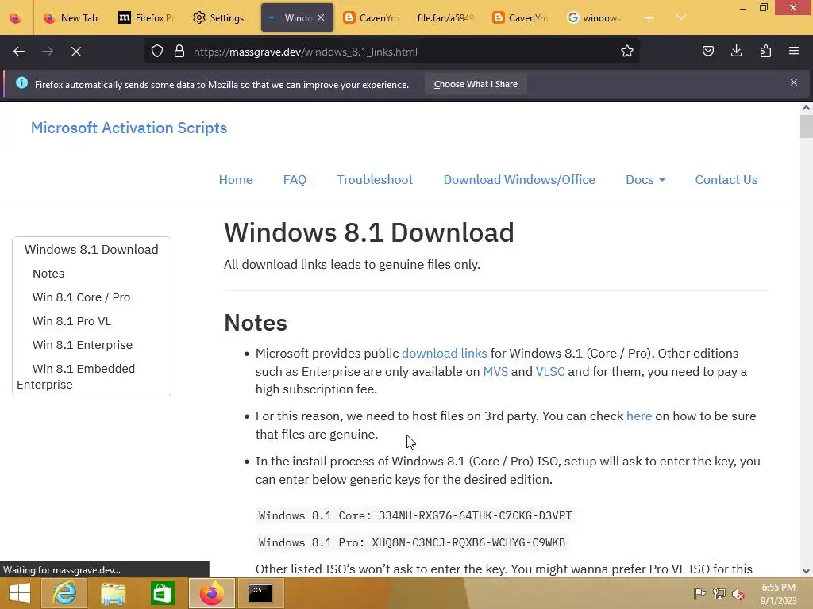Open the download links hyperlink
The image size is (813, 609).
point(445,353)
